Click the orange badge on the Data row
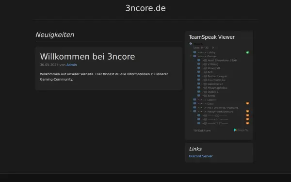 (x=247, y=103)
